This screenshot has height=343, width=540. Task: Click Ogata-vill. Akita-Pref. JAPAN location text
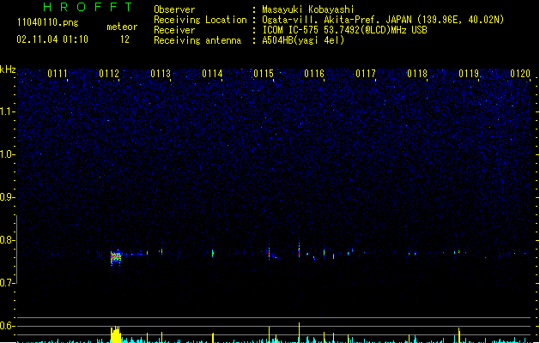[x=383, y=20]
